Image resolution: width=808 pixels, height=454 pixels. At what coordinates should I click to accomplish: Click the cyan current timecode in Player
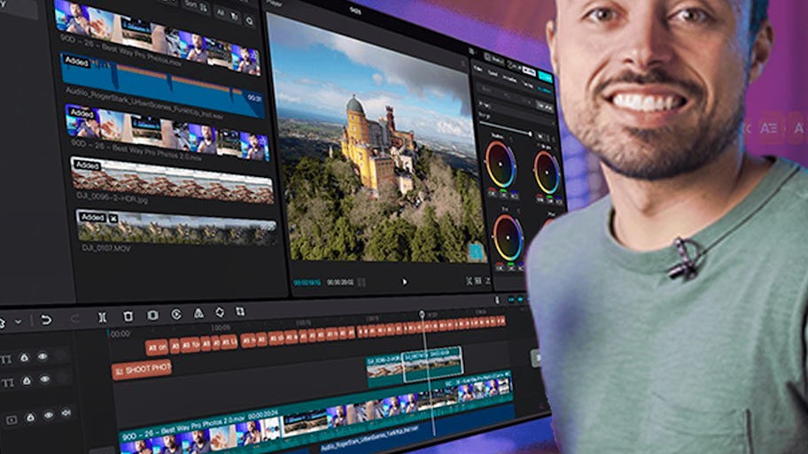click(307, 282)
